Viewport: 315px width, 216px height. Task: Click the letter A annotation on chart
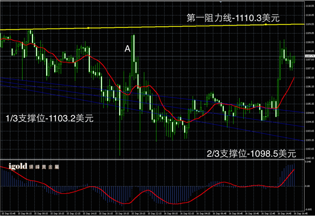coord(128,48)
